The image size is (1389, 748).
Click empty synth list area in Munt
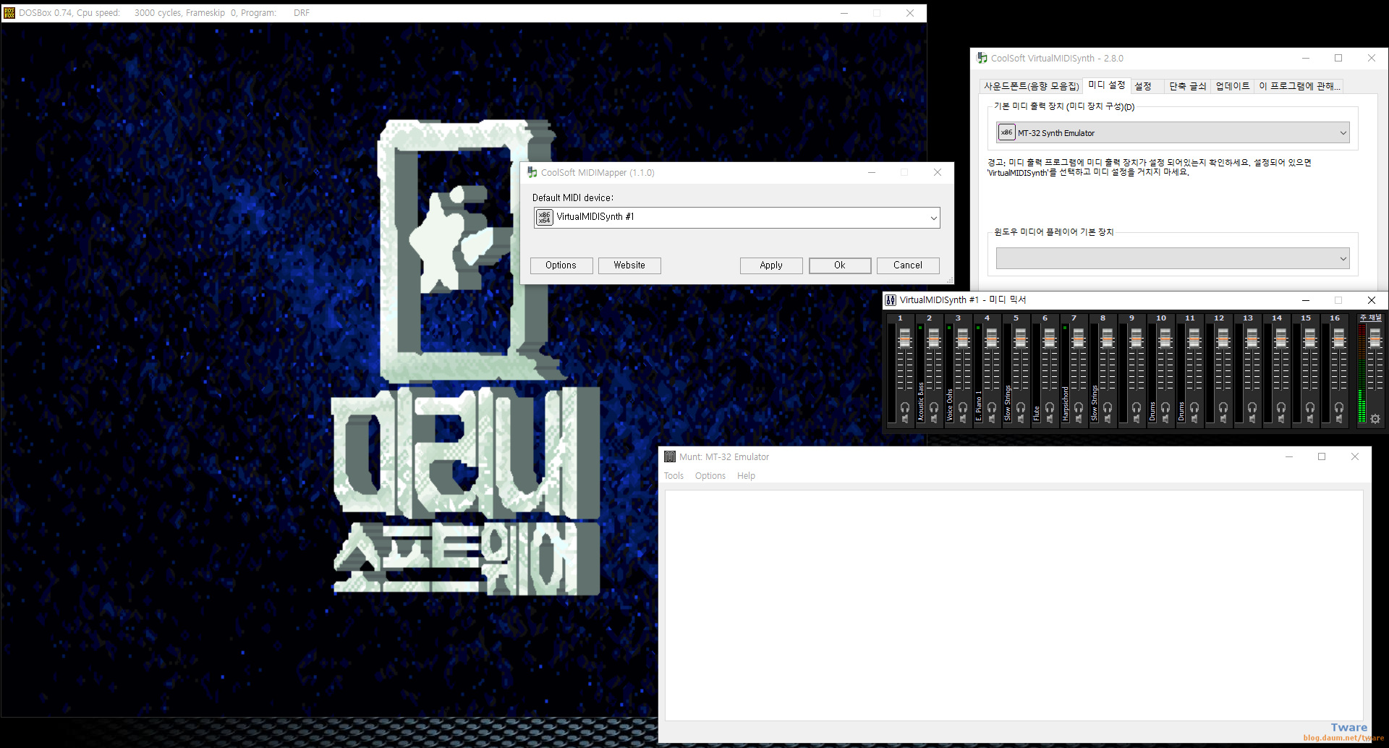(x=1014, y=605)
